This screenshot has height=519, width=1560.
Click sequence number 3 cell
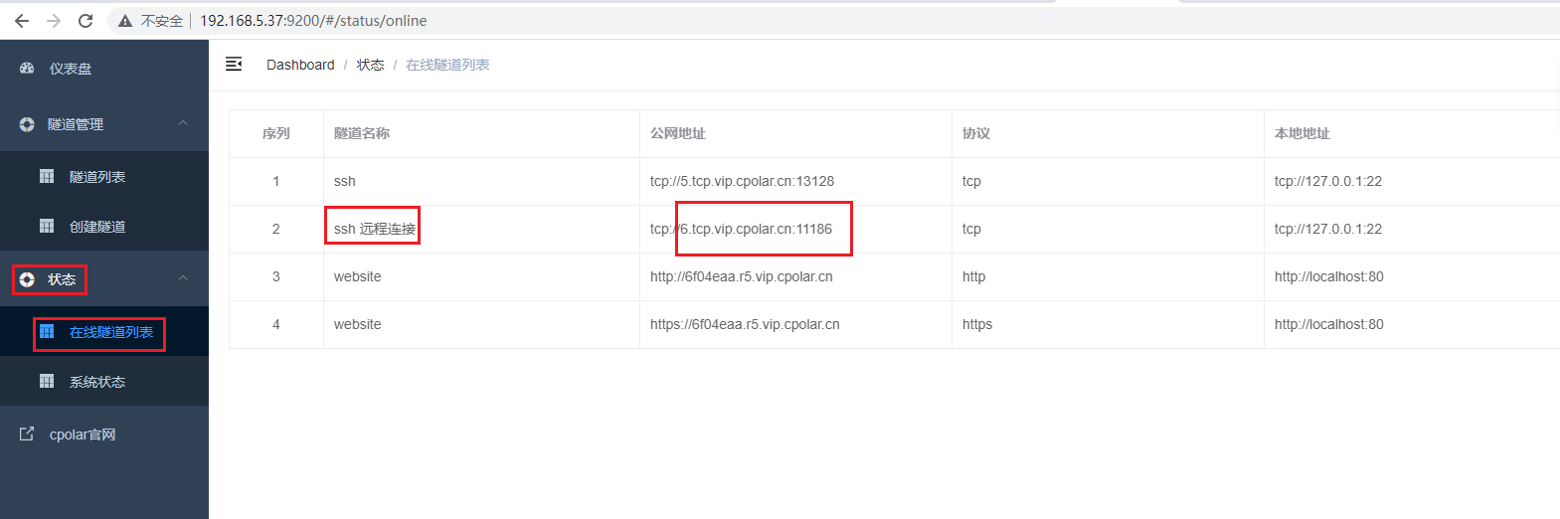pos(276,276)
